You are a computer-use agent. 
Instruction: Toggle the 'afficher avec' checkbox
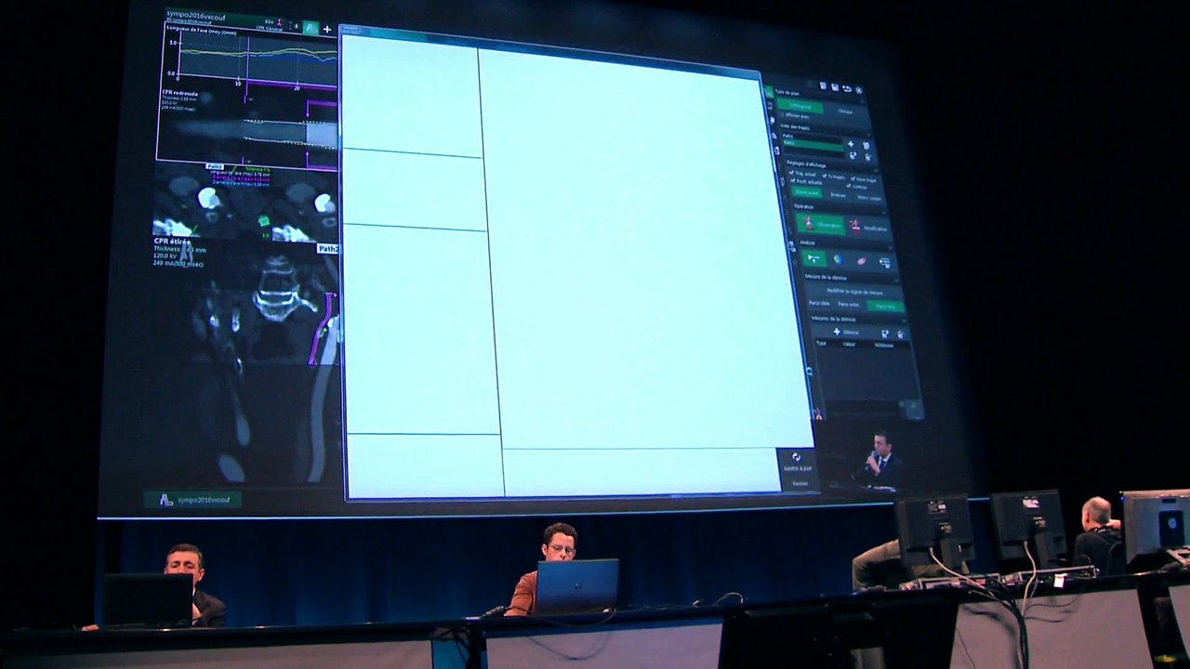click(783, 114)
